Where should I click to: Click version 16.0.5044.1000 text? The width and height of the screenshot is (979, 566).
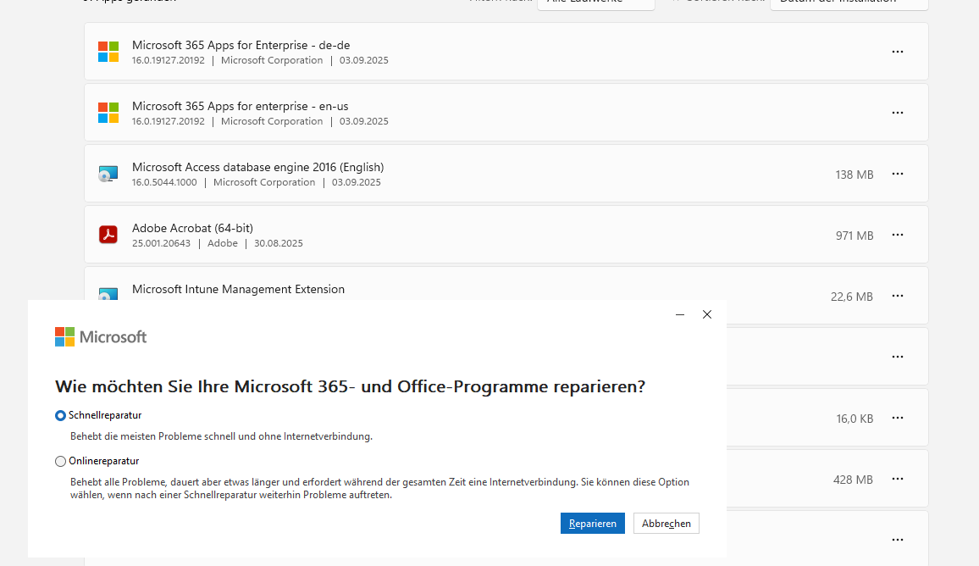[164, 182]
